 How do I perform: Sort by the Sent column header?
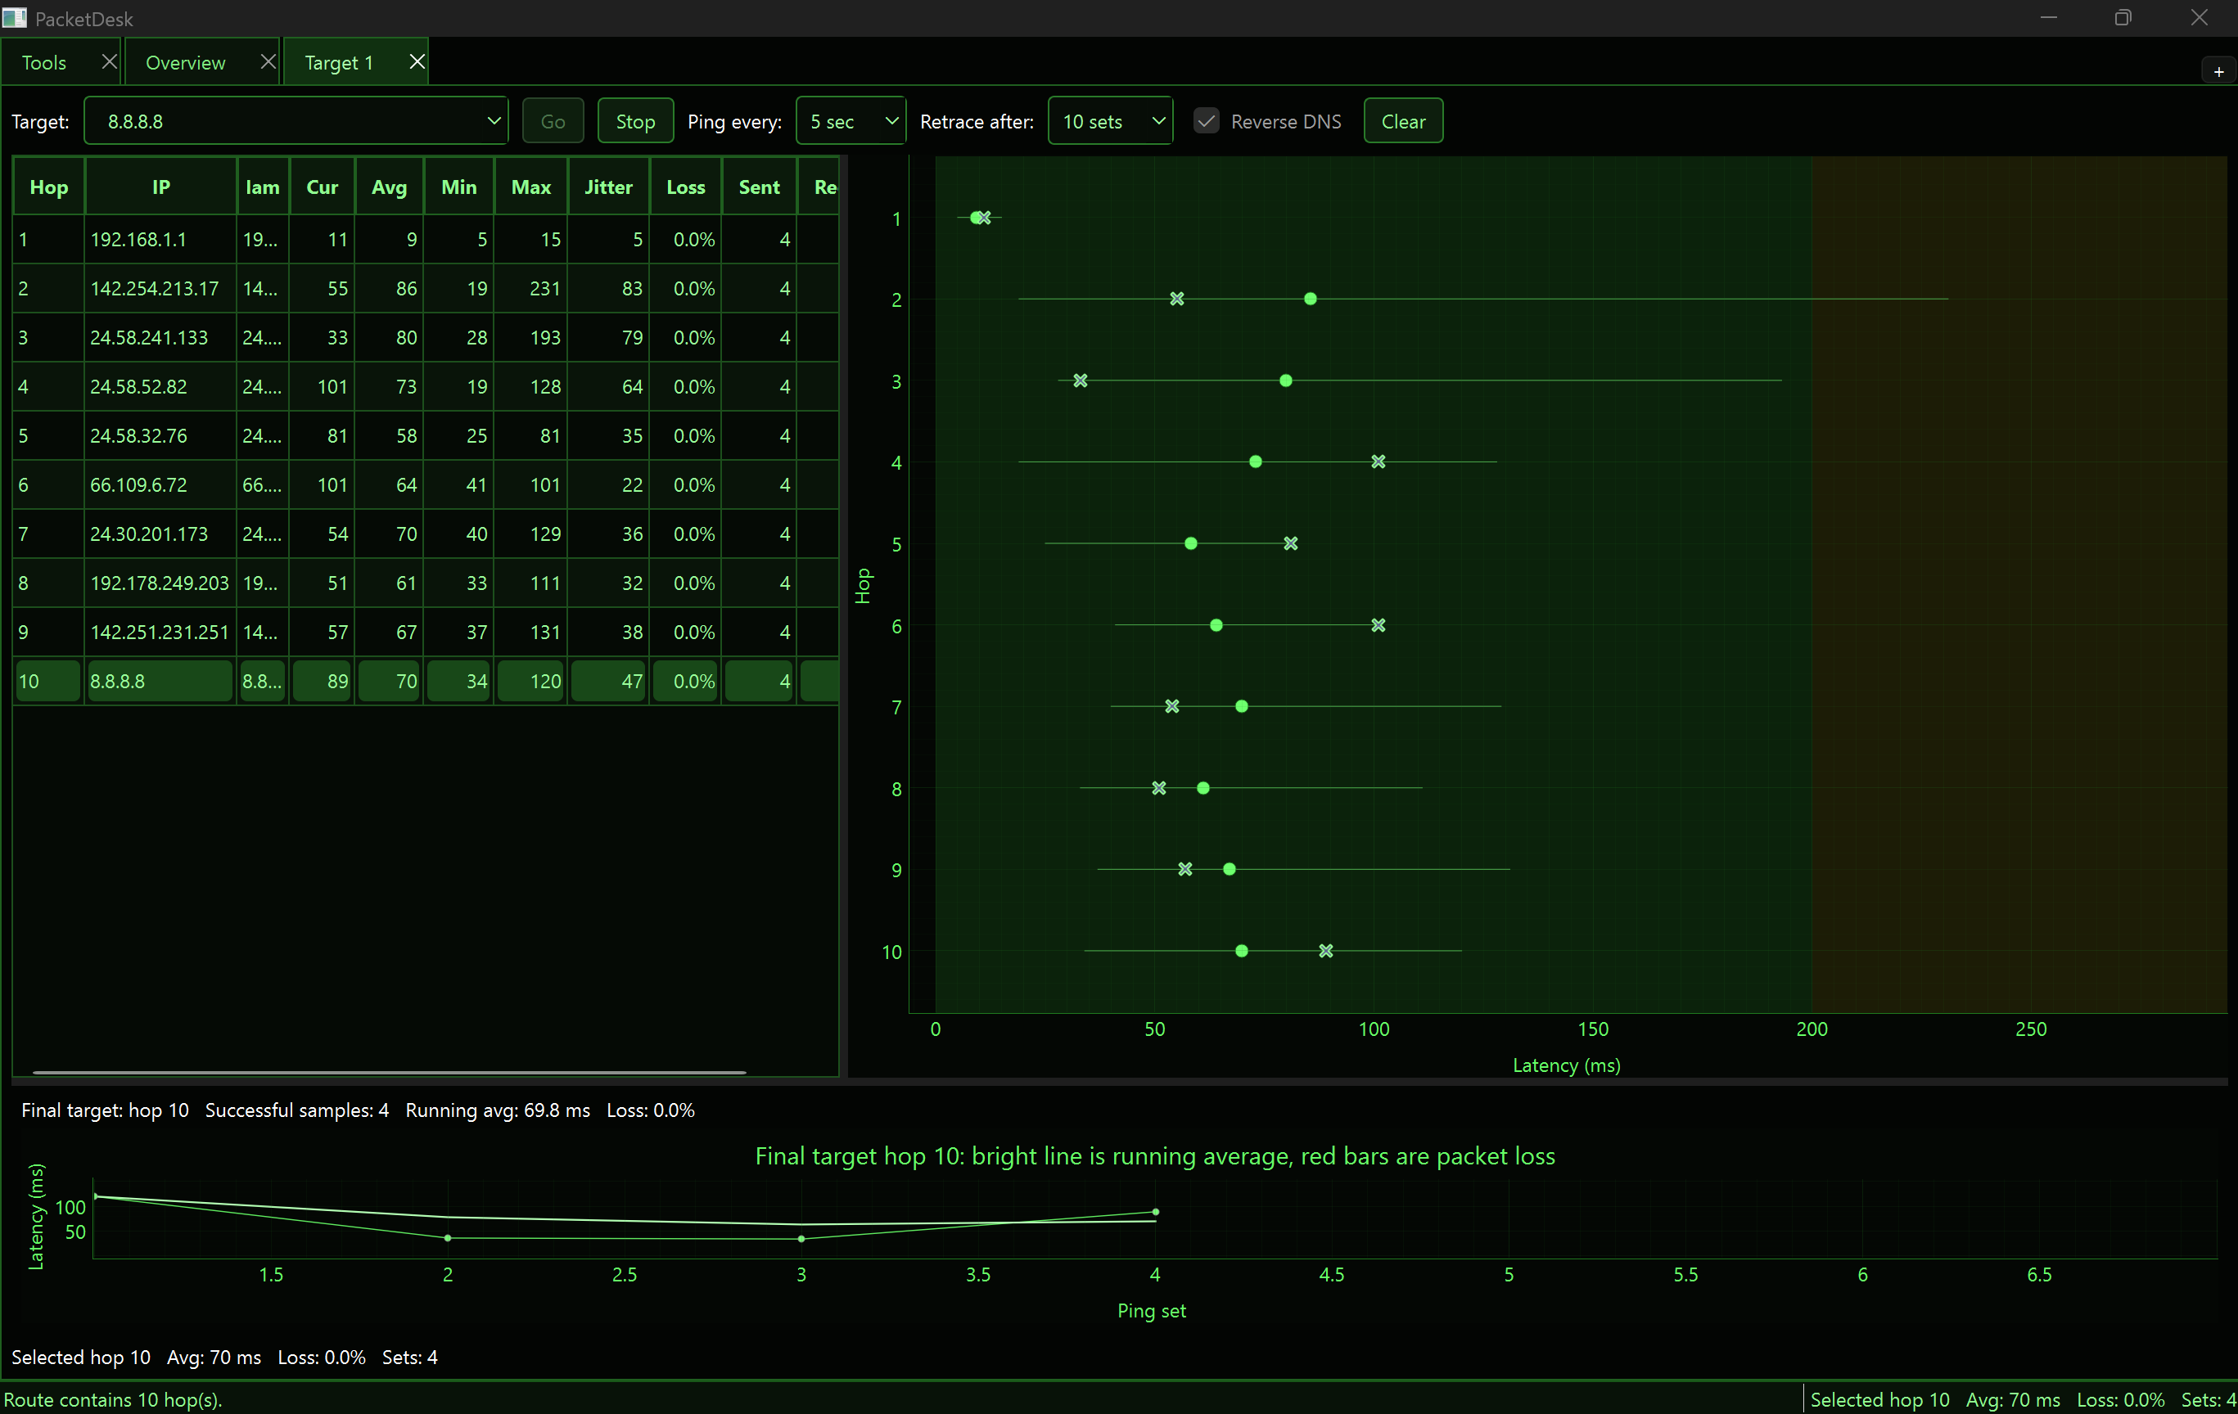coord(760,187)
